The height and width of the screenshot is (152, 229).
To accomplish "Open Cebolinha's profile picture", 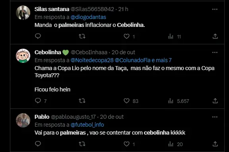I will pyautogui.click(x=23, y=56).
